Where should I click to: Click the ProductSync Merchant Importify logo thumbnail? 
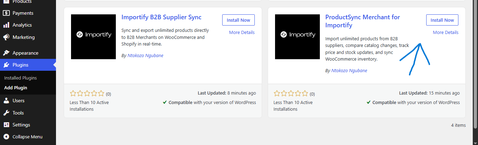[297, 37]
